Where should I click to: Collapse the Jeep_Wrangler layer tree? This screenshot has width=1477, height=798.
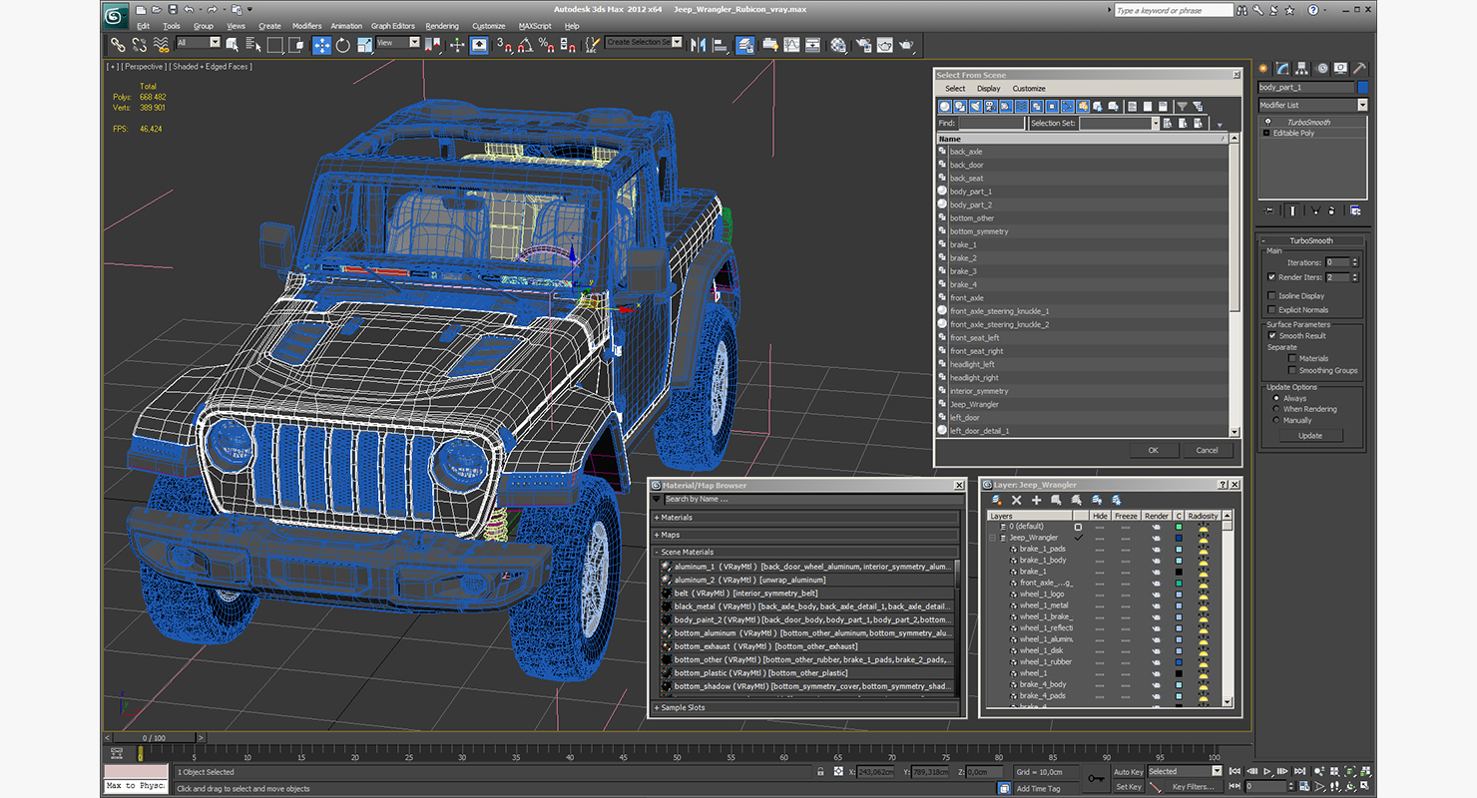coord(993,538)
